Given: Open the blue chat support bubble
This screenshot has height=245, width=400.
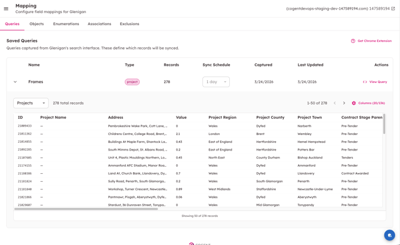Looking at the screenshot, I should 389,235.
